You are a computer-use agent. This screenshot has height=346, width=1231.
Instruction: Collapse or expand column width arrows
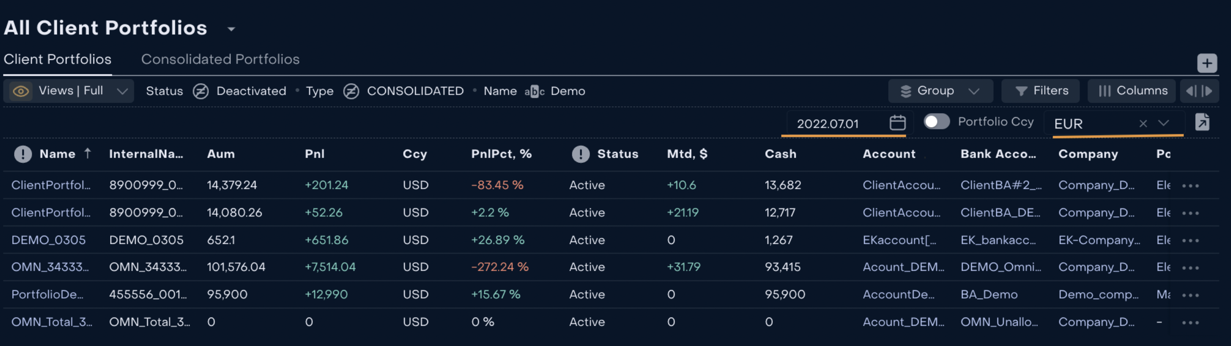coord(1198,91)
